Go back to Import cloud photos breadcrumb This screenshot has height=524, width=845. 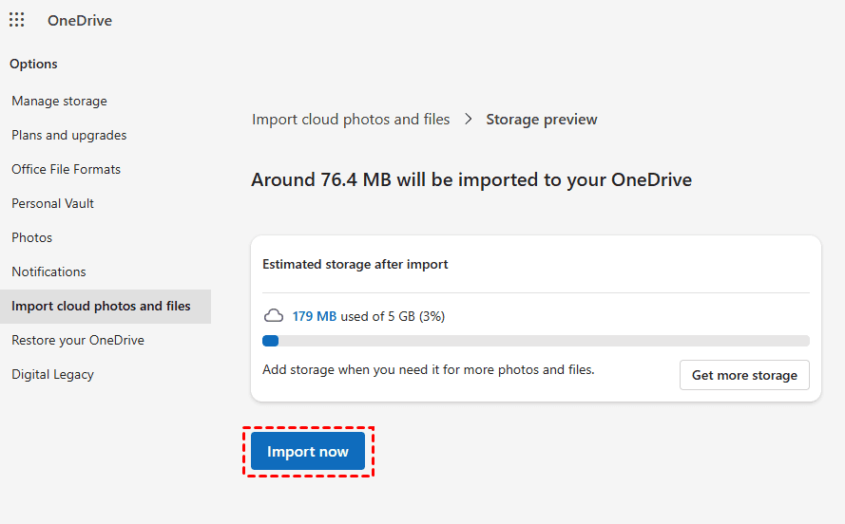coord(351,120)
